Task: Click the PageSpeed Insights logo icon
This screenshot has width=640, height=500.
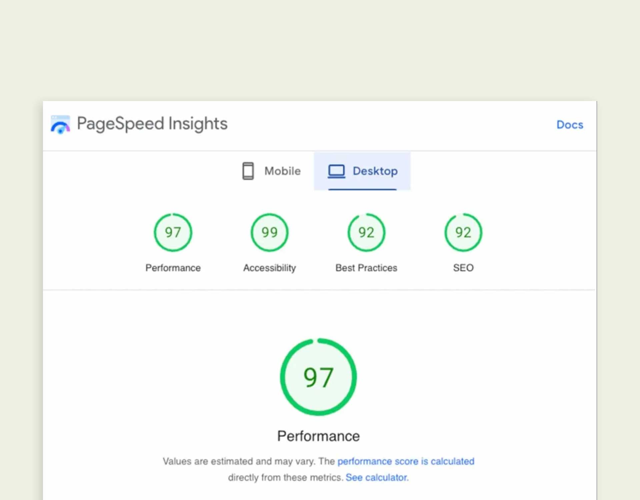Action: (60, 124)
